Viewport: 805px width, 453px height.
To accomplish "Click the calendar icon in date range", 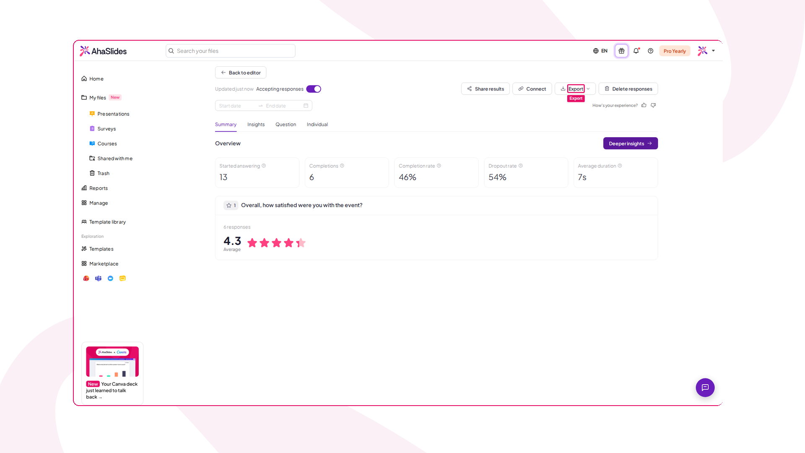I will [x=306, y=106].
